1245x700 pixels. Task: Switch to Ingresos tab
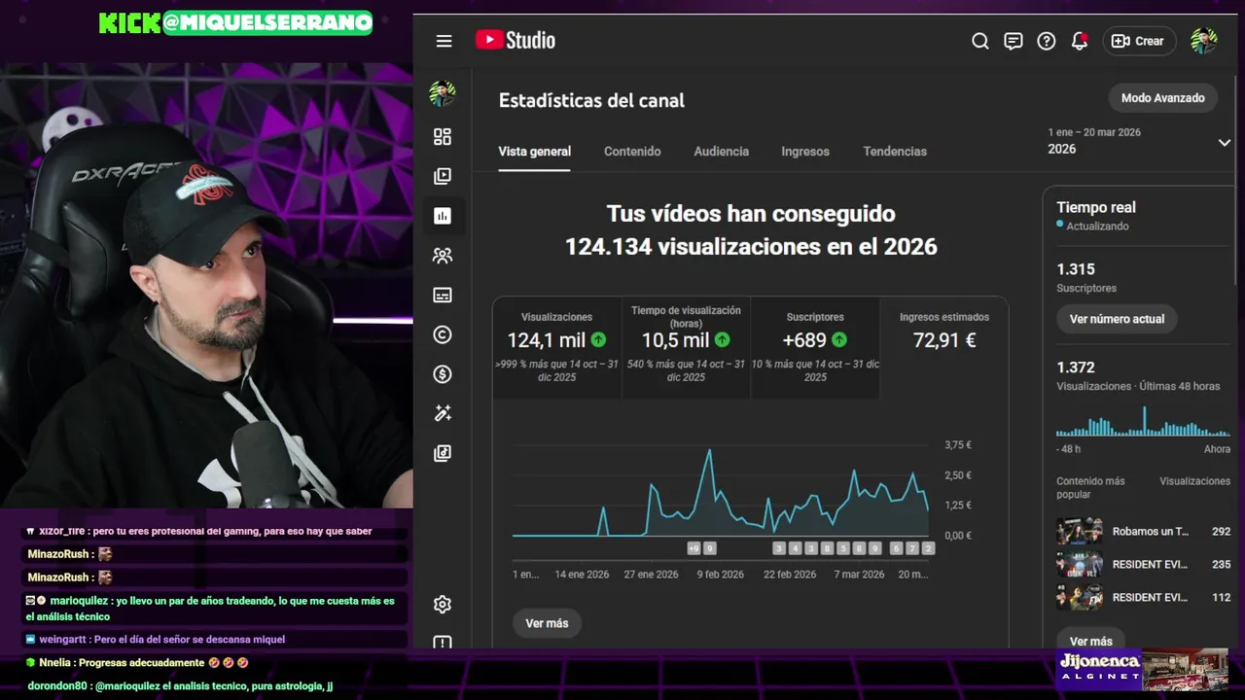pyautogui.click(x=805, y=152)
